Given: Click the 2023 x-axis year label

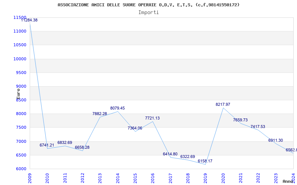Looking at the screenshot, I should tap(276, 178).
